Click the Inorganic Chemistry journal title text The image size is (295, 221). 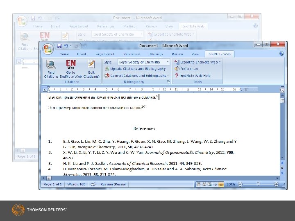tap(96, 147)
